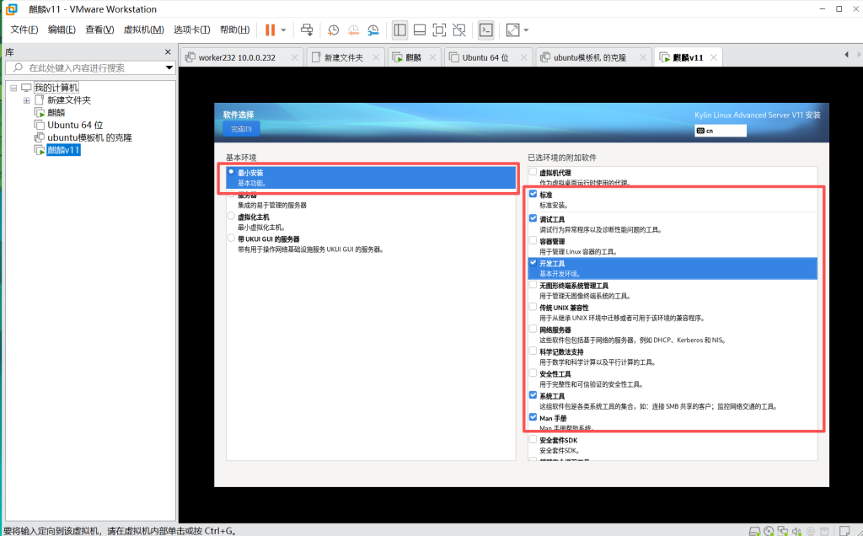Select the 虚拟化主机 base environment
863x536 pixels.
231,217
